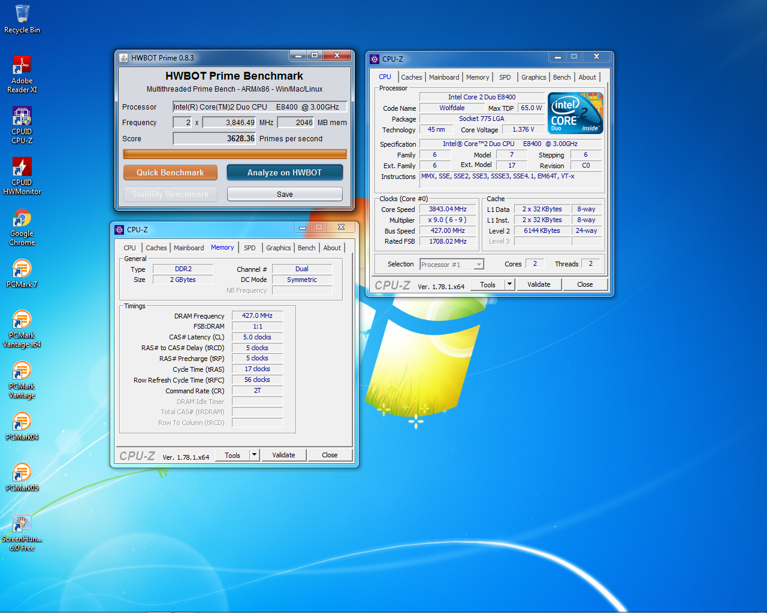Click the Processor name field in HWBOT Prime
The height and width of the screenshot is (613, 767).
click(x=260, y=107)
